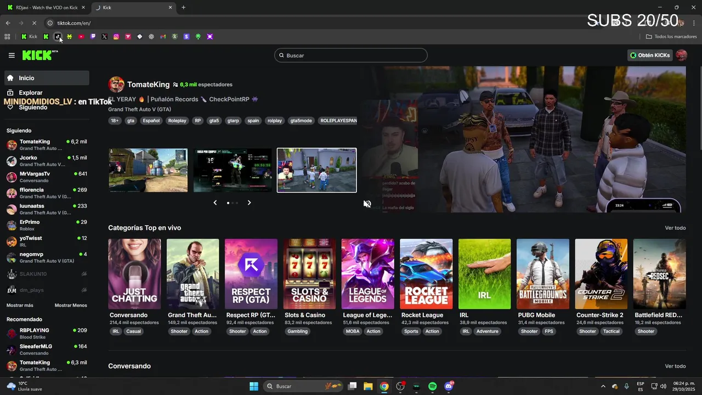Screen dimensions: 702x395
Task: Click Ver todo for Conversando section
Action: tap(675, 366)
